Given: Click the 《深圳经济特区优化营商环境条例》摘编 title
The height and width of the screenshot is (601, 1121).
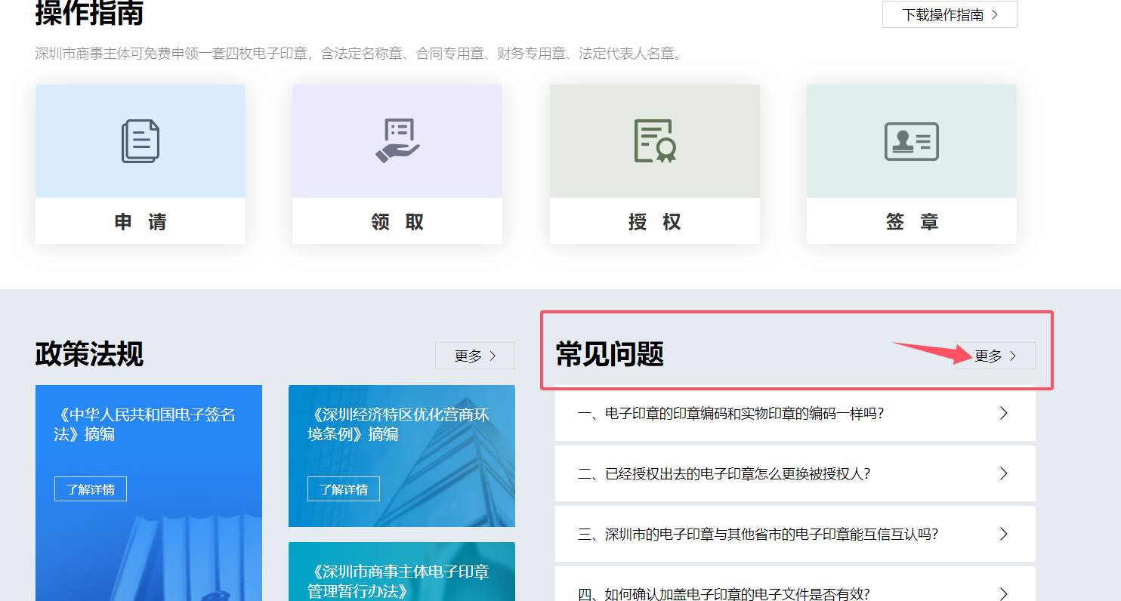Looking at the screenshot, I should [x=399, y=424].
